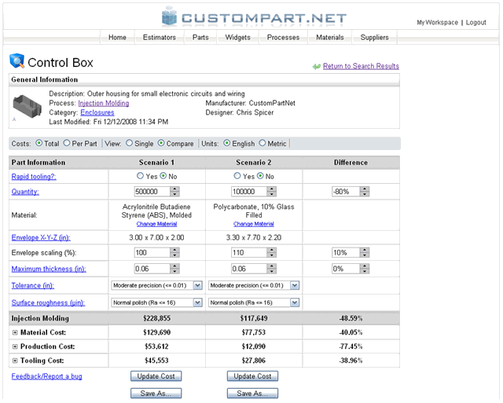Image resolution: width=503 pixels, height=403 pixels.
Task: Open My Workspace link
Action: (x=437, y=23)
